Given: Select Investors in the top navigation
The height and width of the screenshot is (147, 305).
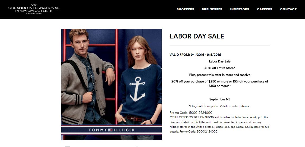Looking at the screenshot, I should pos(240,9).
